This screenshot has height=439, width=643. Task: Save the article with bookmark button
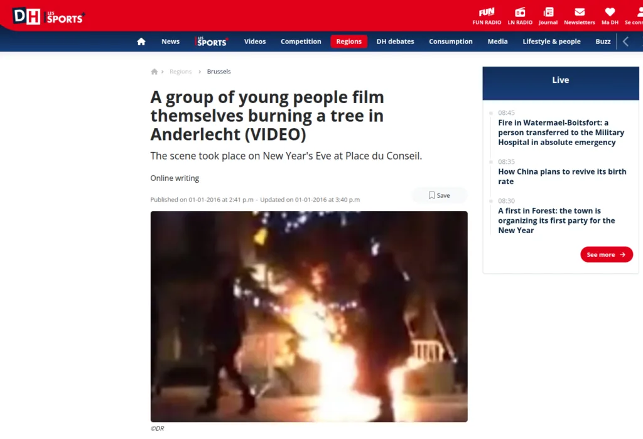(x=439, y=195)
